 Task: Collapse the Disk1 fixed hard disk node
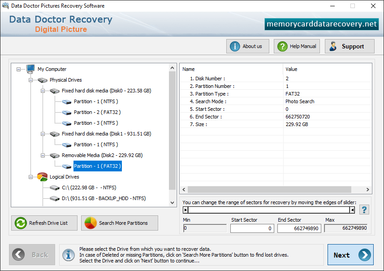tap(43, 134)
